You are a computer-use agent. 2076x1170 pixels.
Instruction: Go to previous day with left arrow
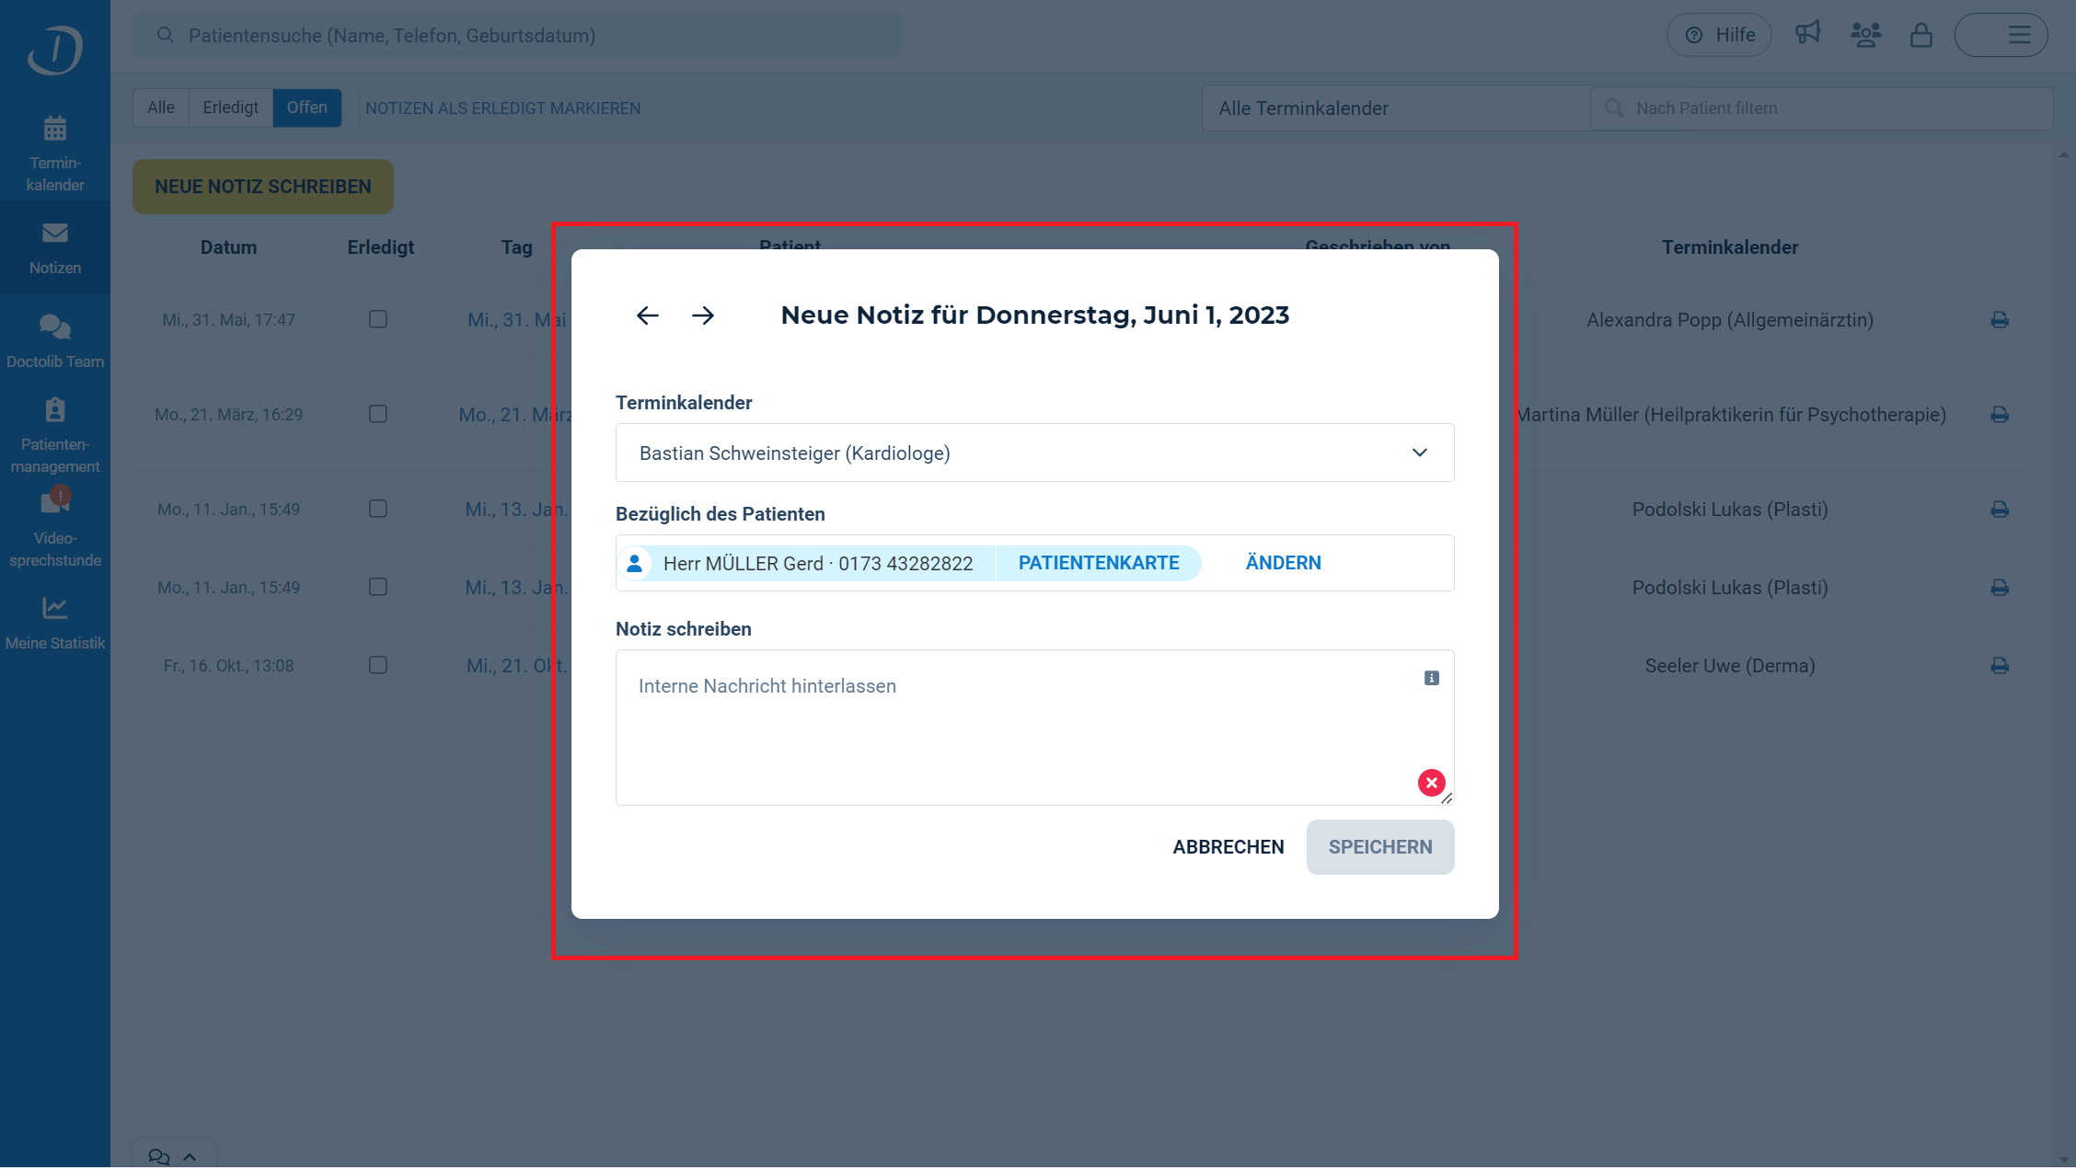(647, 315)
